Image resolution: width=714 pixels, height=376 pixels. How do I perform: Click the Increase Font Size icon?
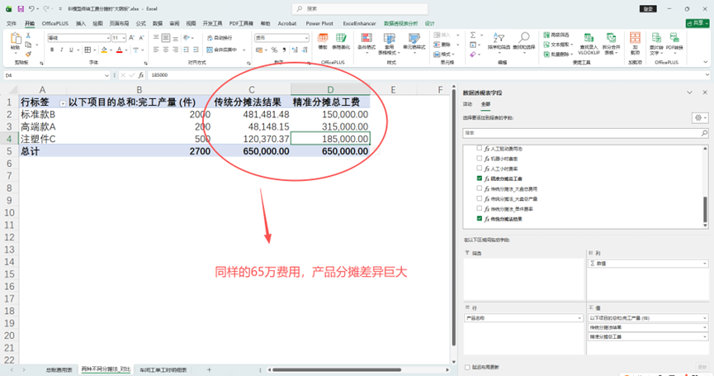pos(131,38)
